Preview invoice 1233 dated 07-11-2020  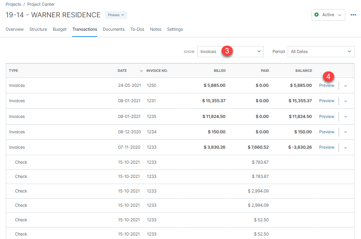[x=326, y=147]
